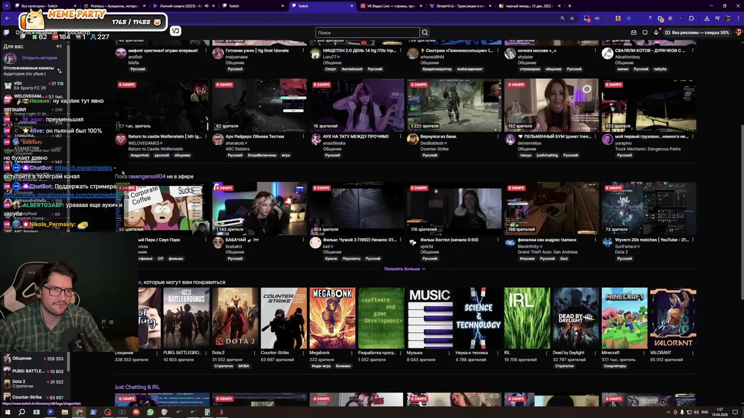Viewport: 744px width, 418px height.
Task: Click the Бредогенератор tag
Action: point(437,69)
